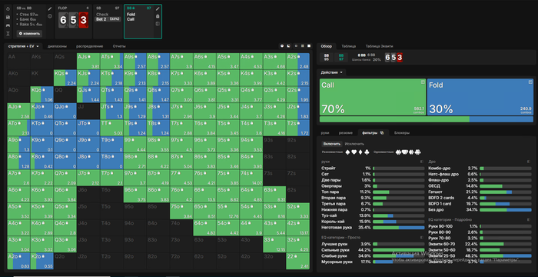Switch filter mode to Исключить
538x277 pixels.
pos(354,144)
